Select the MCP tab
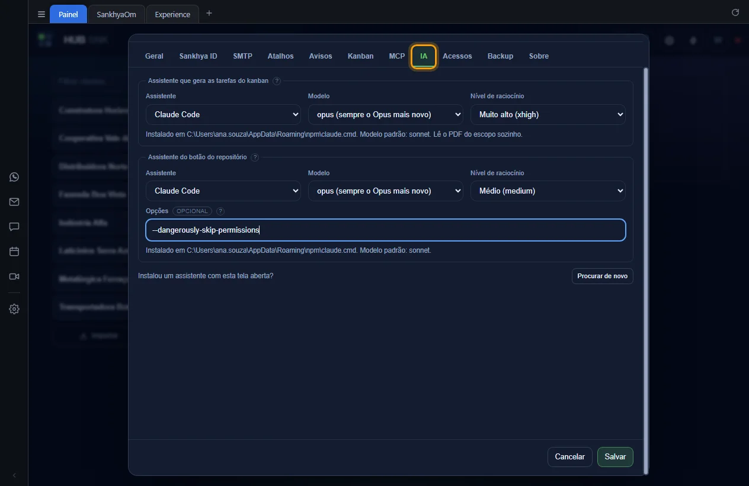 pyautogui.click(x=397, y=56)
